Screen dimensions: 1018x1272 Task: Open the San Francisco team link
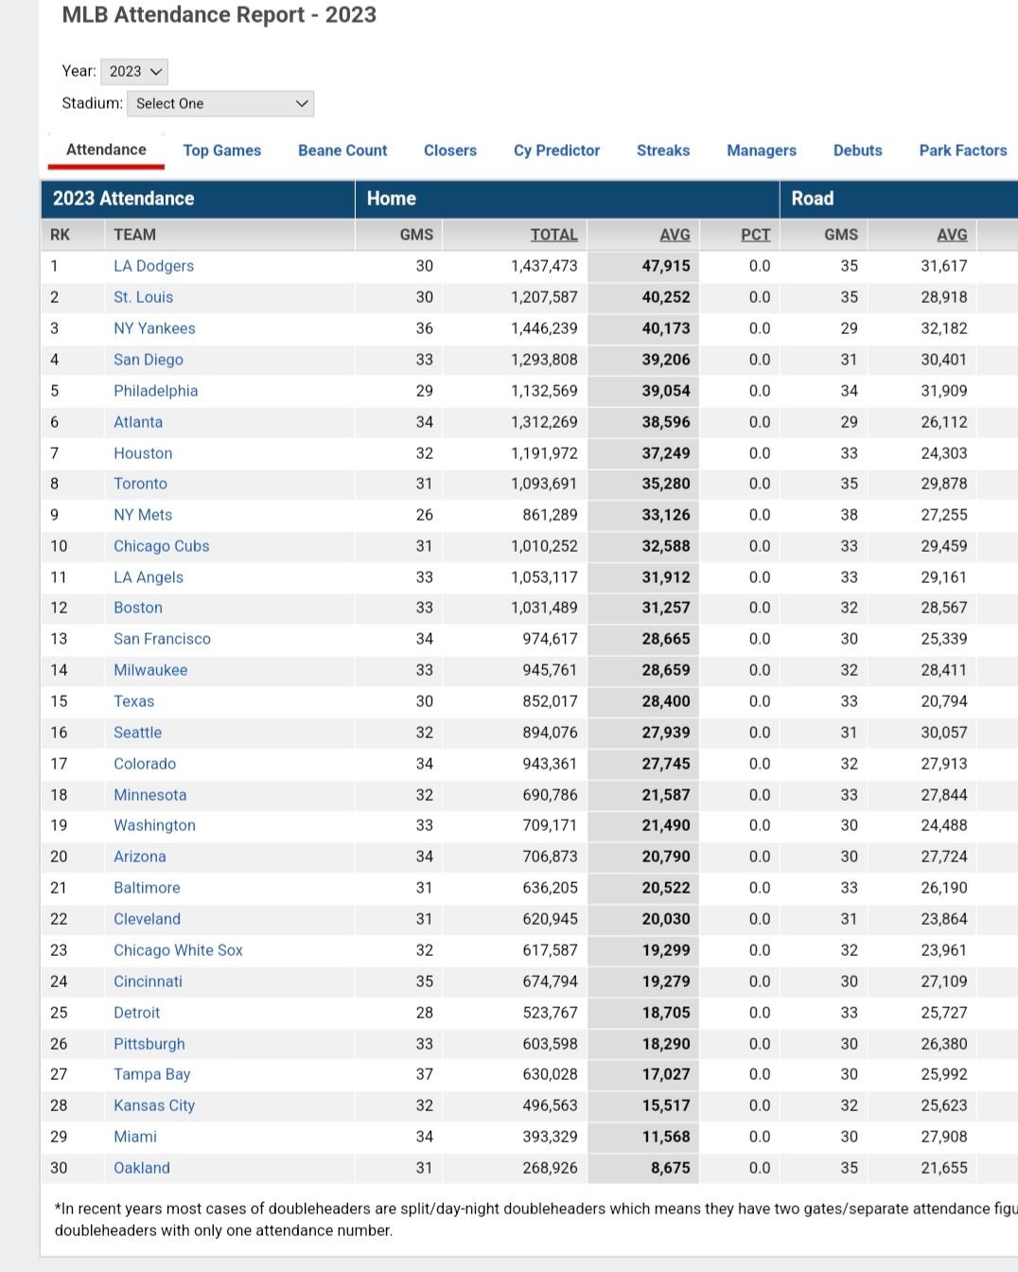[162, 639]
